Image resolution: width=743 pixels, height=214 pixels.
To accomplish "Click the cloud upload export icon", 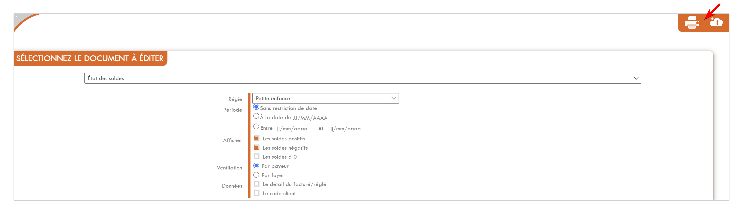I will [x=716, y=22].
